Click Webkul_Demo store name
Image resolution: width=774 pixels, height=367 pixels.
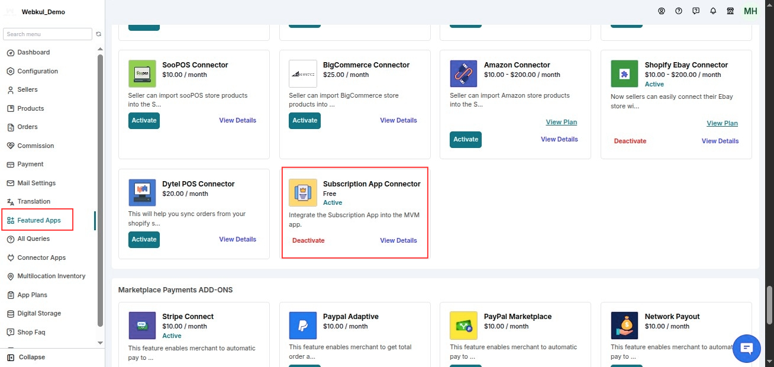point(43,12)
